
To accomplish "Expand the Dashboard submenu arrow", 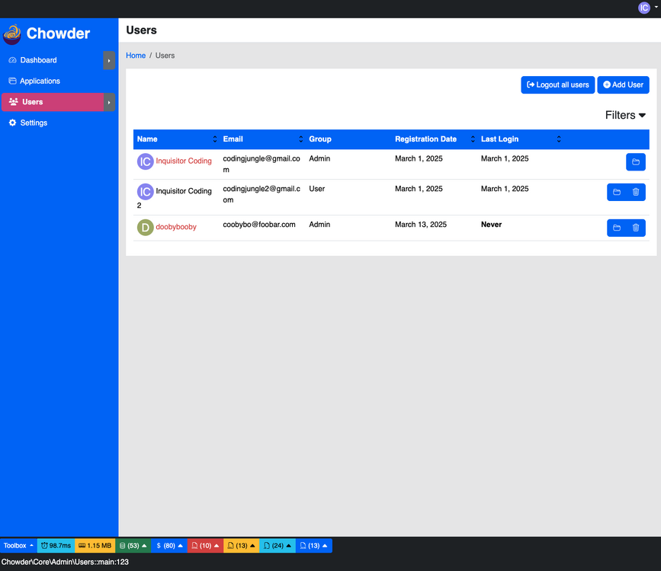I will [x=109, y=60].
